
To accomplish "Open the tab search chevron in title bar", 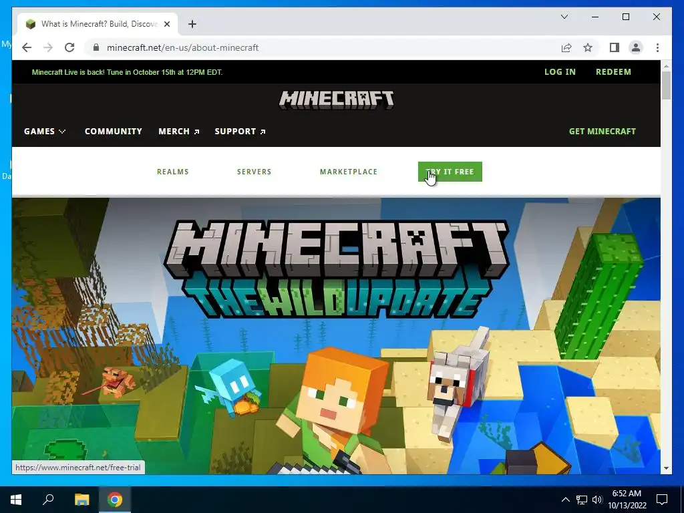I will (564, 17).
